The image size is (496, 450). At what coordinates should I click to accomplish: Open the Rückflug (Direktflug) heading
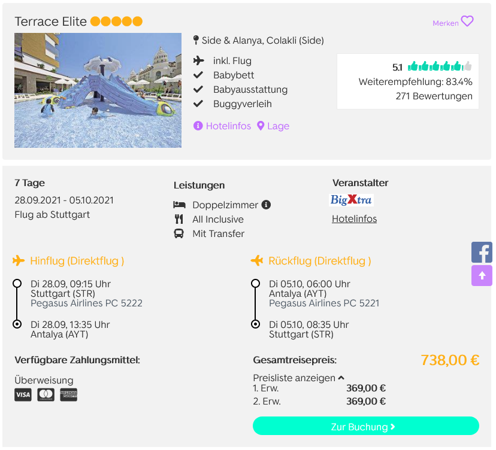[x=319, y=261]
